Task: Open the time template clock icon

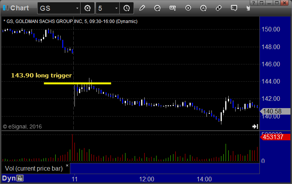Action: tap(127, 8)
